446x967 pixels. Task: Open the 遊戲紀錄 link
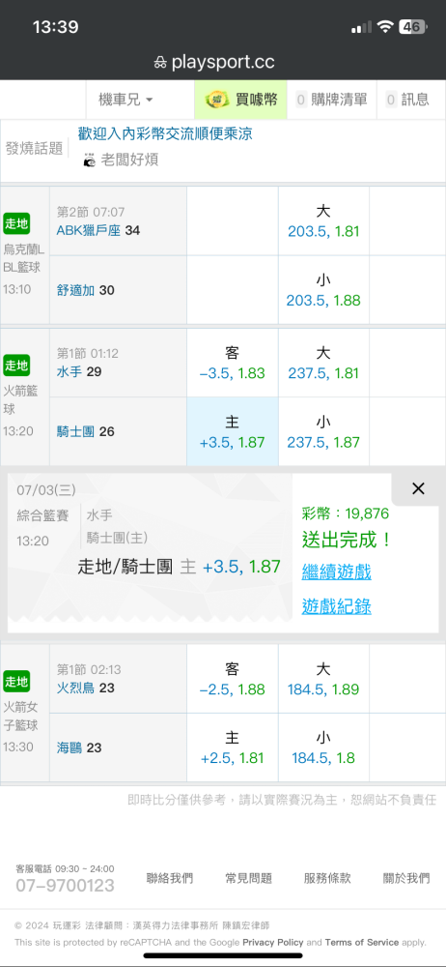click(x=336, y=607)
